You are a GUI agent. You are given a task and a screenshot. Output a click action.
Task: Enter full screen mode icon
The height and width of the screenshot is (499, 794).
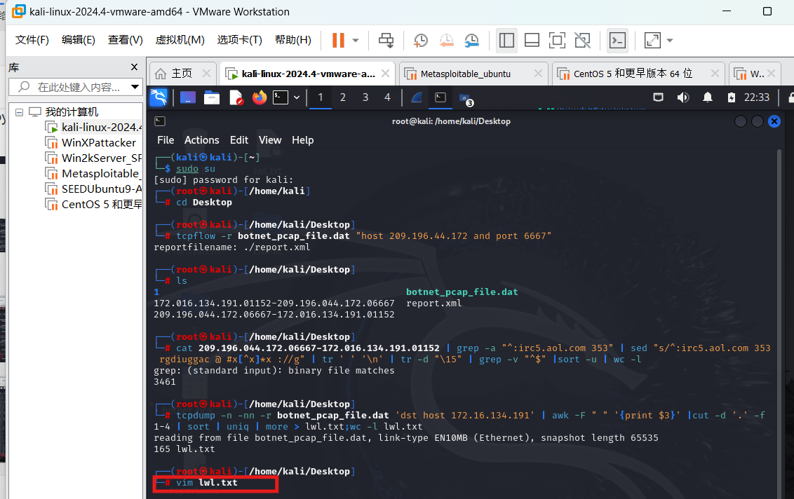coord(557,41)
